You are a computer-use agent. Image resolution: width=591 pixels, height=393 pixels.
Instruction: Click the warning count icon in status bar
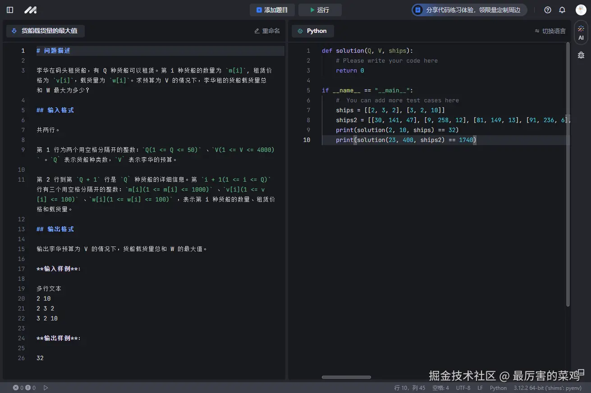point(29,388)
